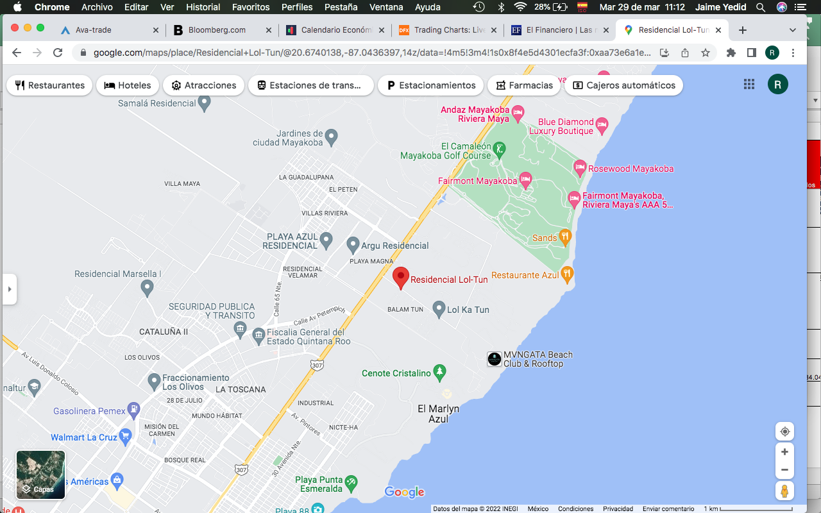Screen dimensions: 821x513
Task: Show Farmacias on the map
Action: coord(524,85)
